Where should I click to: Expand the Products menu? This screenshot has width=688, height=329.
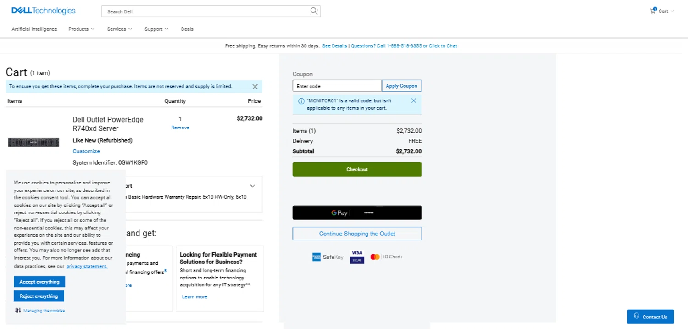click(x=81, y=29)
